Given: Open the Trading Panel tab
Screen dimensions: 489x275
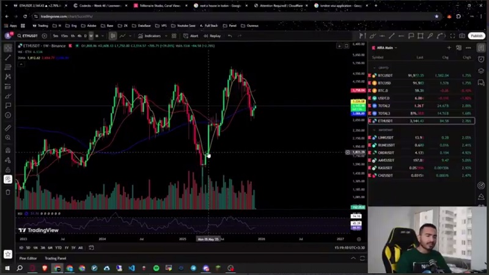Looking at the screenshot, I should (55, 258).
